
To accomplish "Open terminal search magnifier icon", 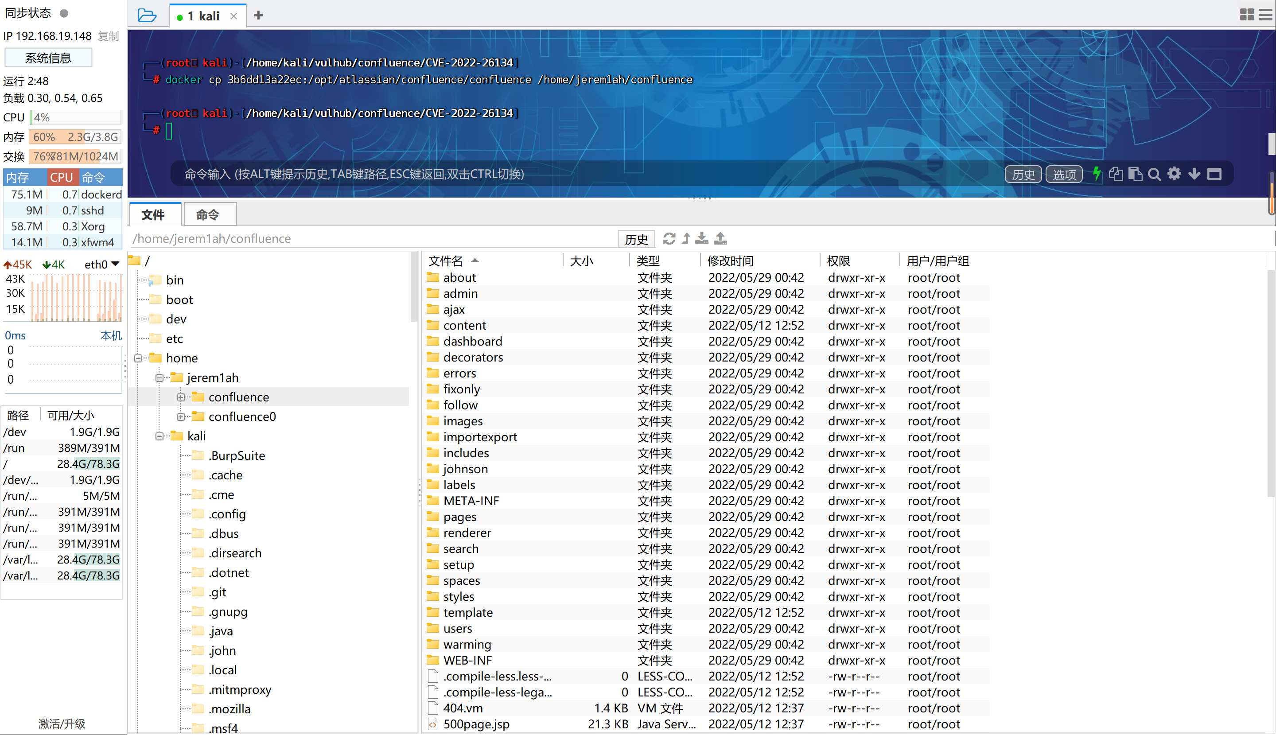I will tap(1154, 174).
